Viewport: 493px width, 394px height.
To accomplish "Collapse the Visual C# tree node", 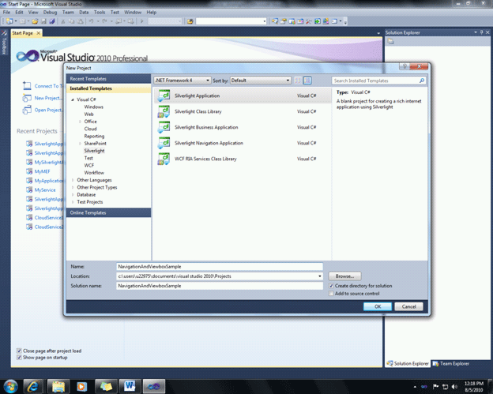I will tap(73, 99).
